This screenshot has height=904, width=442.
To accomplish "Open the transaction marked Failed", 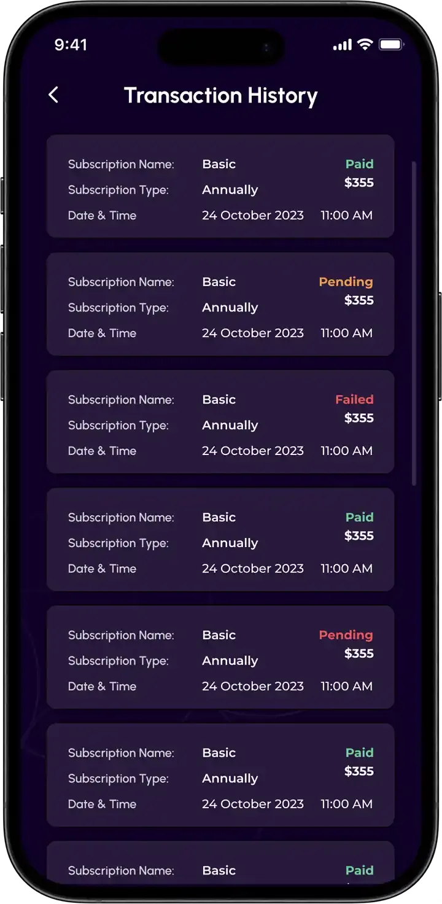I will coord(220,422).
